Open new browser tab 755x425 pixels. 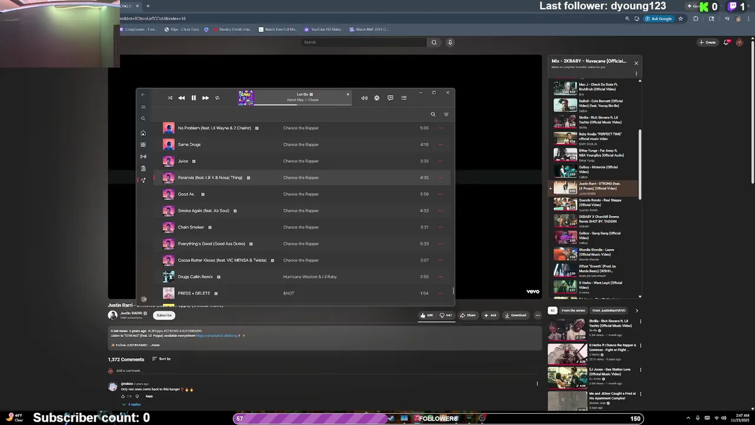point(148,6)
